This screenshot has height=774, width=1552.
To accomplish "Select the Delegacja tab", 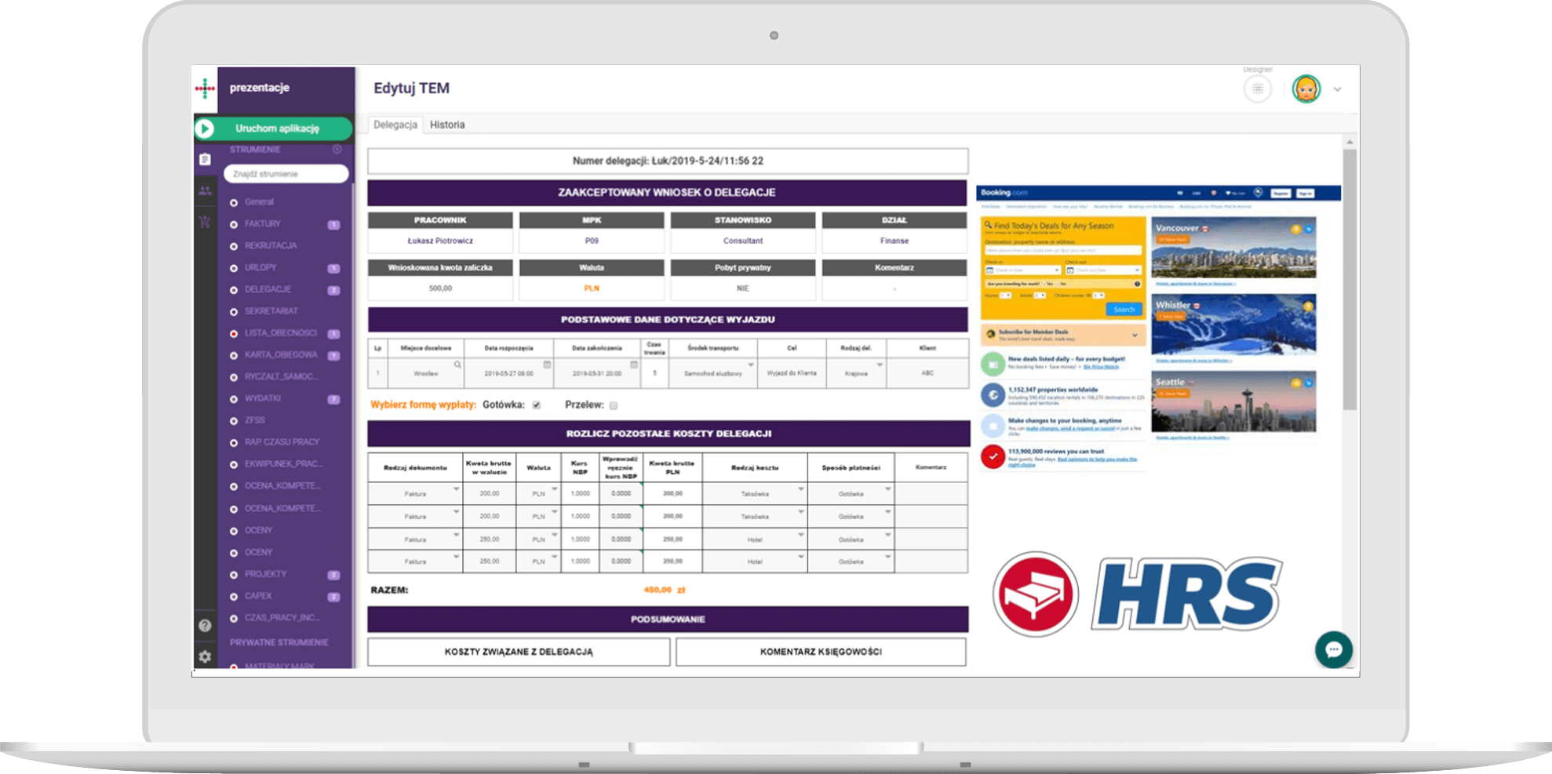I will click(395, 125).
